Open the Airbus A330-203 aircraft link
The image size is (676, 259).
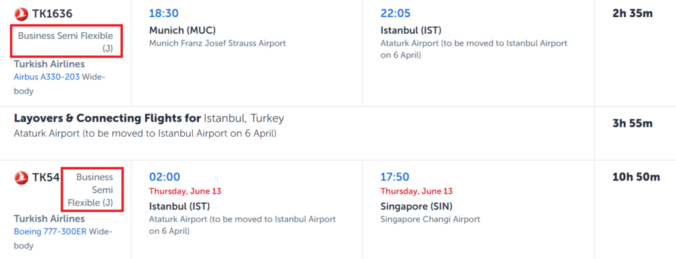[x=47, y=78]
